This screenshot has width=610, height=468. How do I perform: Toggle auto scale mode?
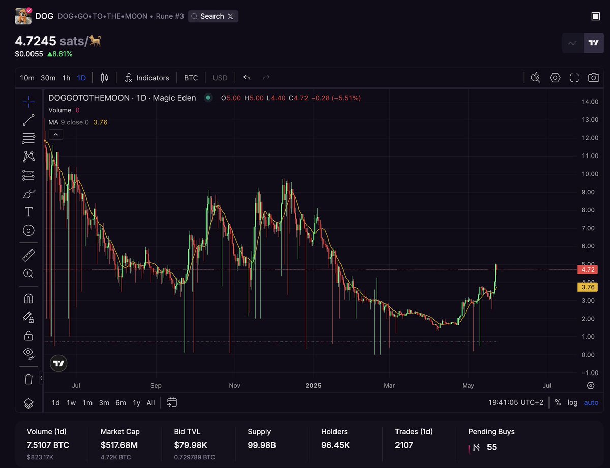point(591,402)
